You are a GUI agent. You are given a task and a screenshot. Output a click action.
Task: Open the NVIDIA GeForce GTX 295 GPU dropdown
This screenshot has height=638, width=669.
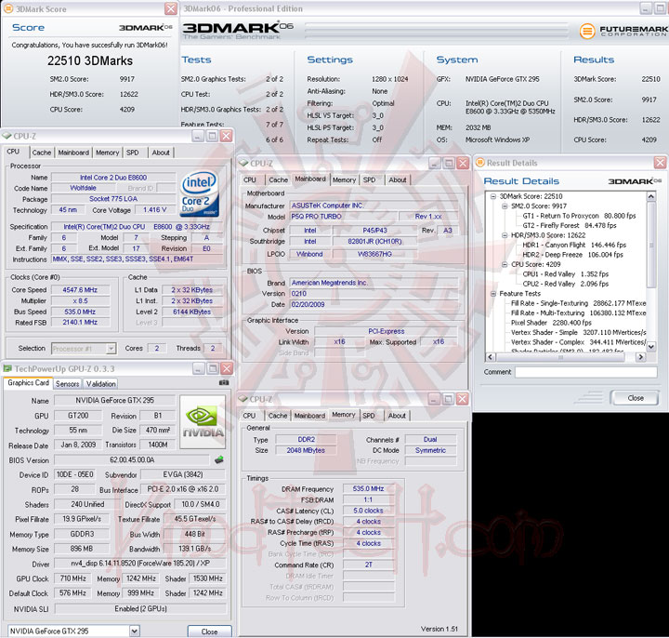point(134,631)
